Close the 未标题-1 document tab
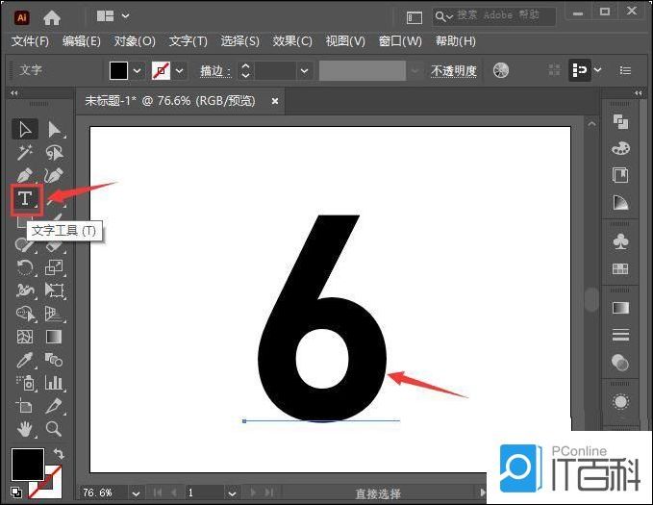The height and width of the screenshot is (505, 653). coord(275,101)
